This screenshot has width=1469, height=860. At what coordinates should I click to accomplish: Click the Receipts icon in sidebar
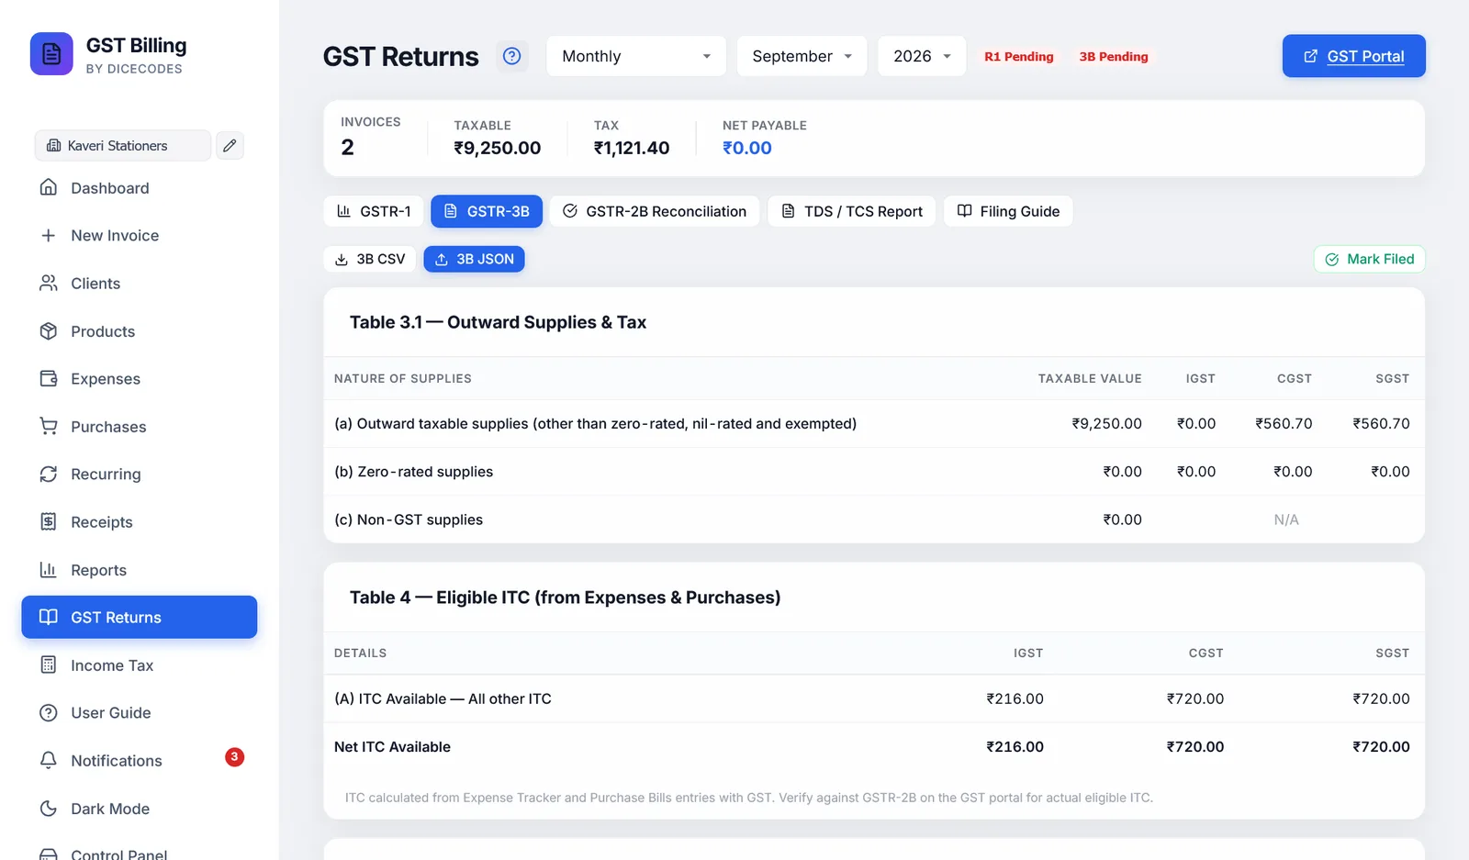click(x=49, y=521)
